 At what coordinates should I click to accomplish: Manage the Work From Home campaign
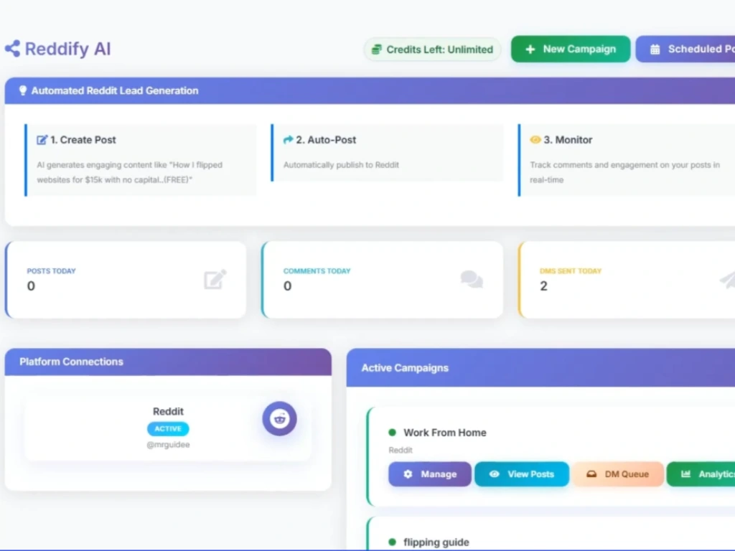pos(430,474)
